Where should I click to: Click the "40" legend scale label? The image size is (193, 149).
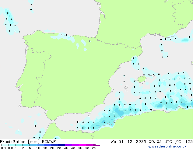[x=80, y=148]
